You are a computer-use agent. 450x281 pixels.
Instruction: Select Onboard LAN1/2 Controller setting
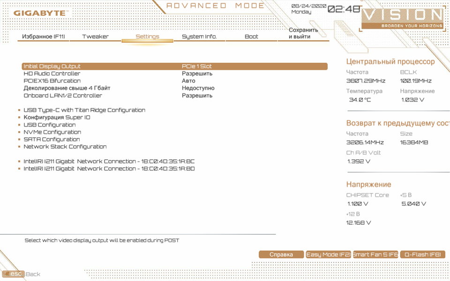[63, 96]
